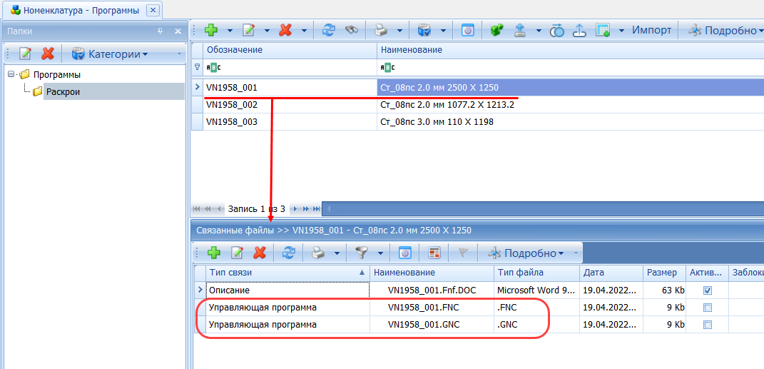Click the red X delete icon in the top toolbar
Viewport: 764px width, 369px height.
(285, 30)
